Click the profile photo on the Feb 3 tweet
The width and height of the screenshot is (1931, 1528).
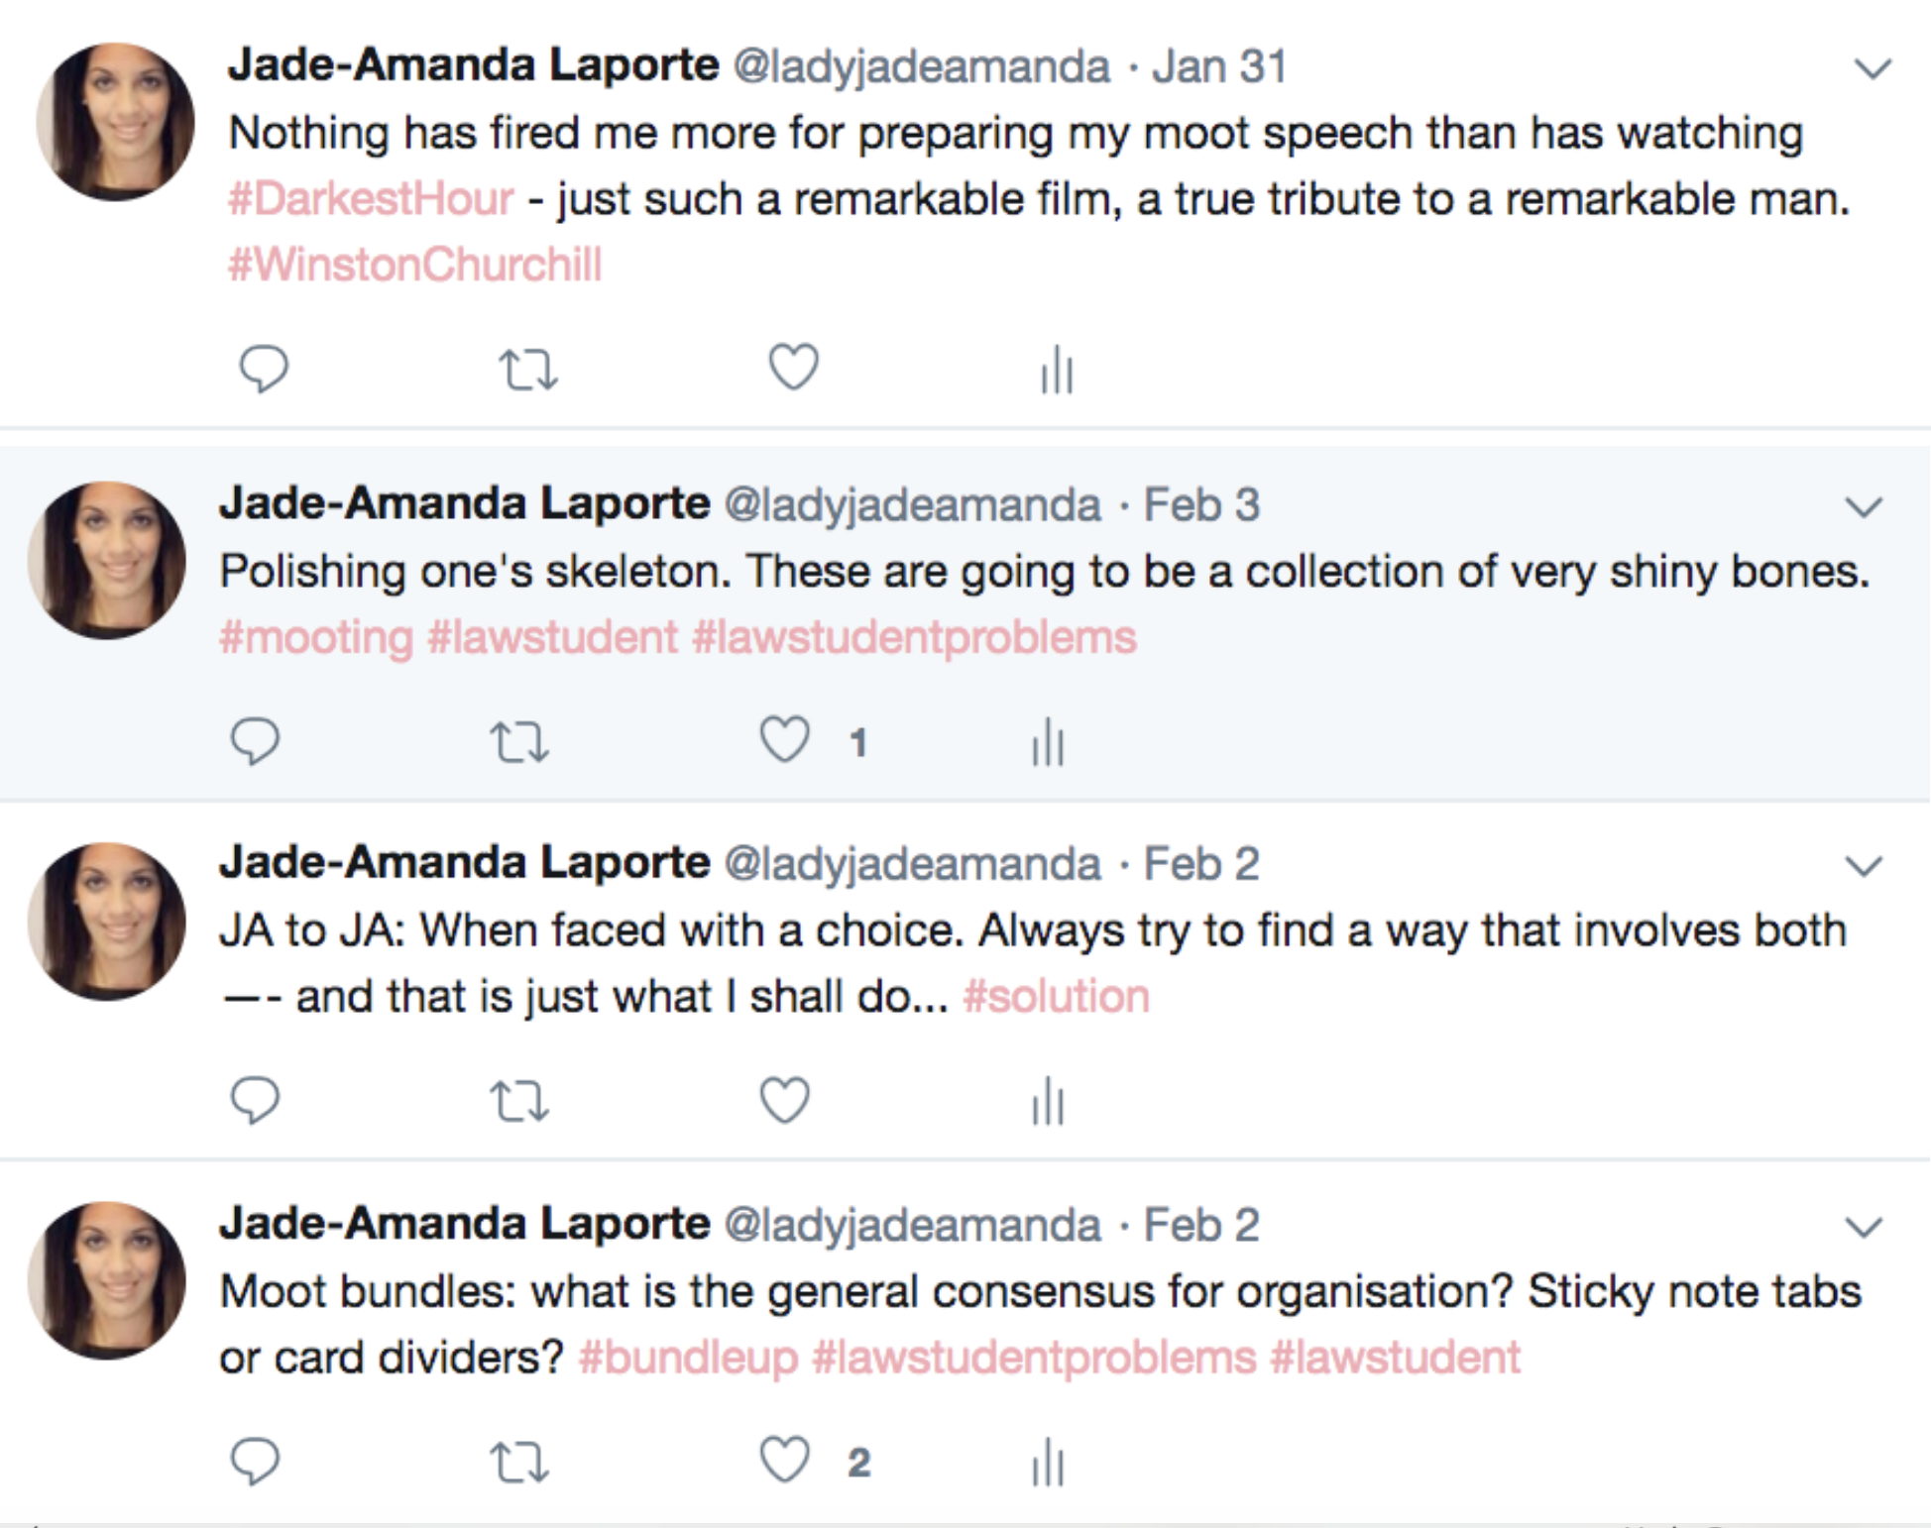click(x=107, y=561)
